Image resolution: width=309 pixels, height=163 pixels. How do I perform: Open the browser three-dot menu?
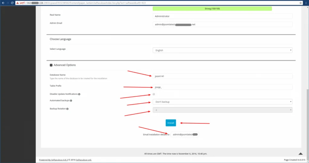pos(306,3)
